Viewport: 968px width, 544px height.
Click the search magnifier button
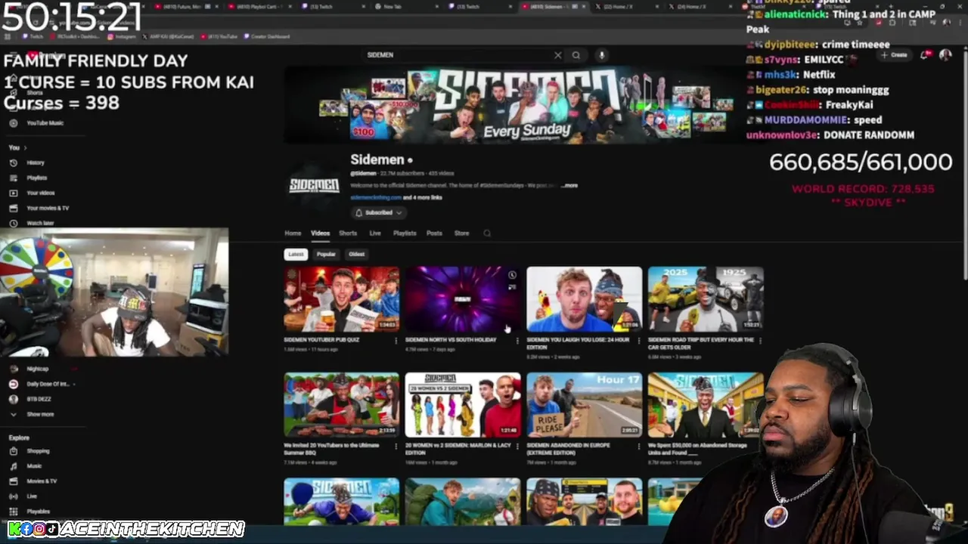pyautogui.click(x=576, y=55)
